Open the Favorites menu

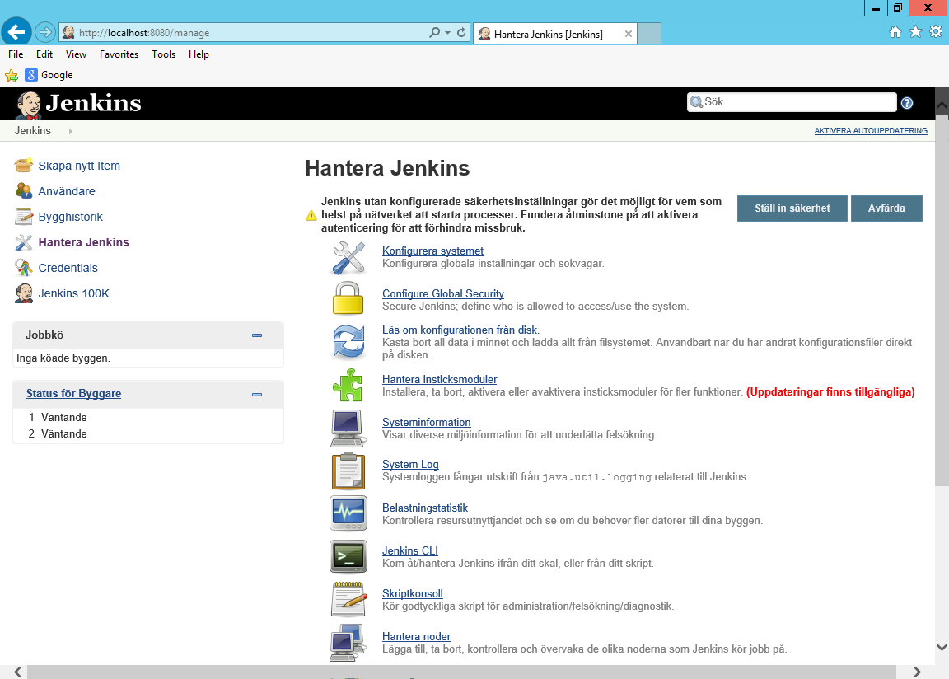[x=119, y=54]
